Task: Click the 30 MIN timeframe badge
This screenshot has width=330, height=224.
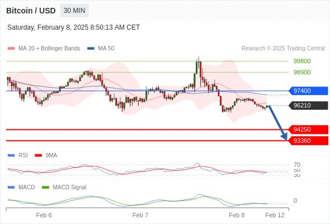Action: pos(74,11)
